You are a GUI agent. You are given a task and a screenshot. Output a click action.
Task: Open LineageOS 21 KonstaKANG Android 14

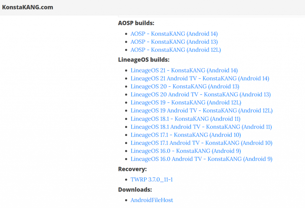184,70
